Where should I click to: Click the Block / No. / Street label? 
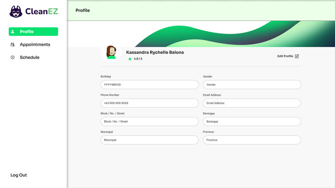[x=112, y=113]
